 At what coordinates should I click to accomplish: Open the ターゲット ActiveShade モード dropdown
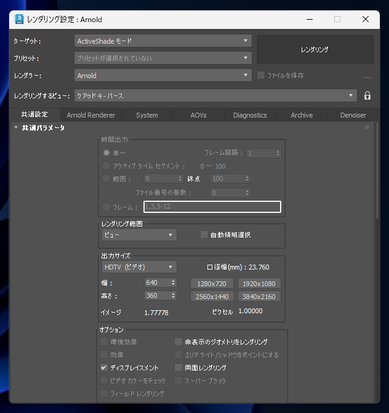pyautogui.click(x=163, y=41)
